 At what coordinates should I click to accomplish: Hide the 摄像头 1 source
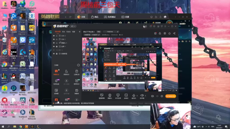(54, 43)
